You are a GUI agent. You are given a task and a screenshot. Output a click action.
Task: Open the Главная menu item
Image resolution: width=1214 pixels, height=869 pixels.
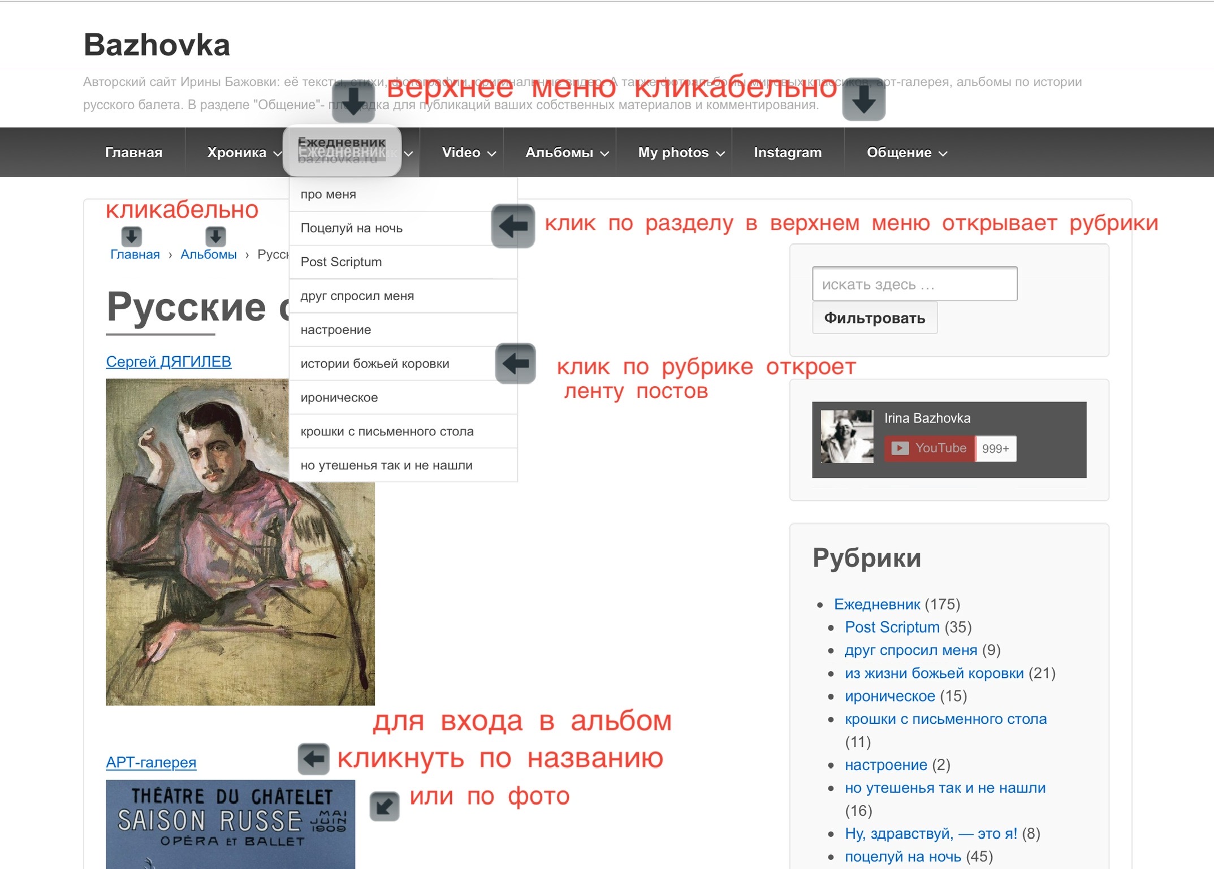[x=133, y=152]
